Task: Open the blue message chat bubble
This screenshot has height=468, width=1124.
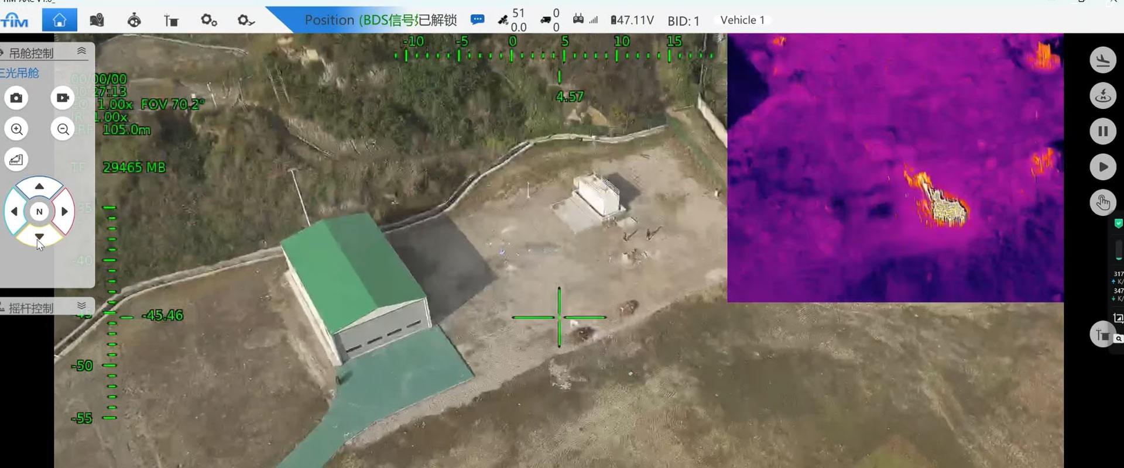Action: pyautogui.click(x=478, y=20)
